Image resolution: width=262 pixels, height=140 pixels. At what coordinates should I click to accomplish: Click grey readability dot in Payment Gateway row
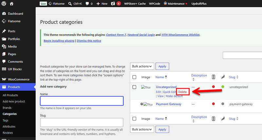223,104
